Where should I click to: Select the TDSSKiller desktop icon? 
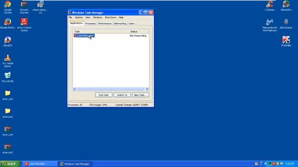tap(286, 42)
